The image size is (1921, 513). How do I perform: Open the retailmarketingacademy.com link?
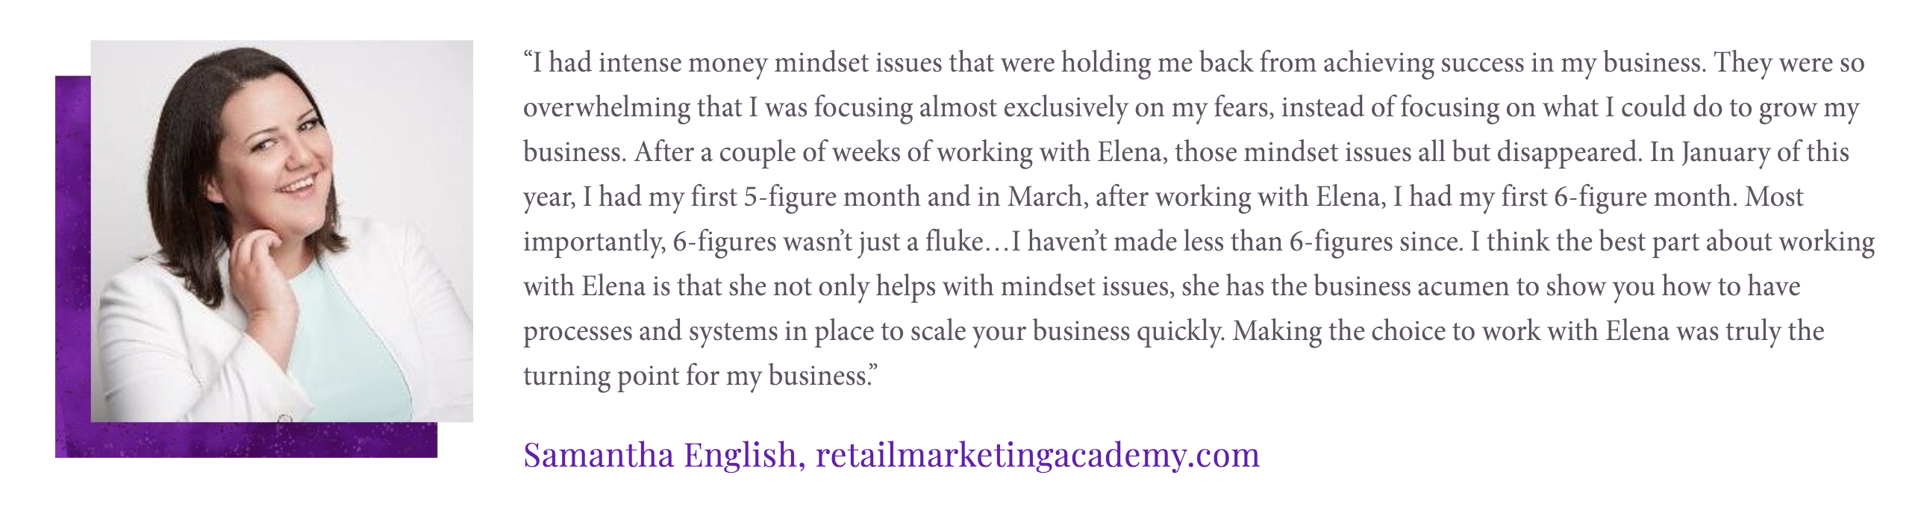click(x=1037, y=455)
